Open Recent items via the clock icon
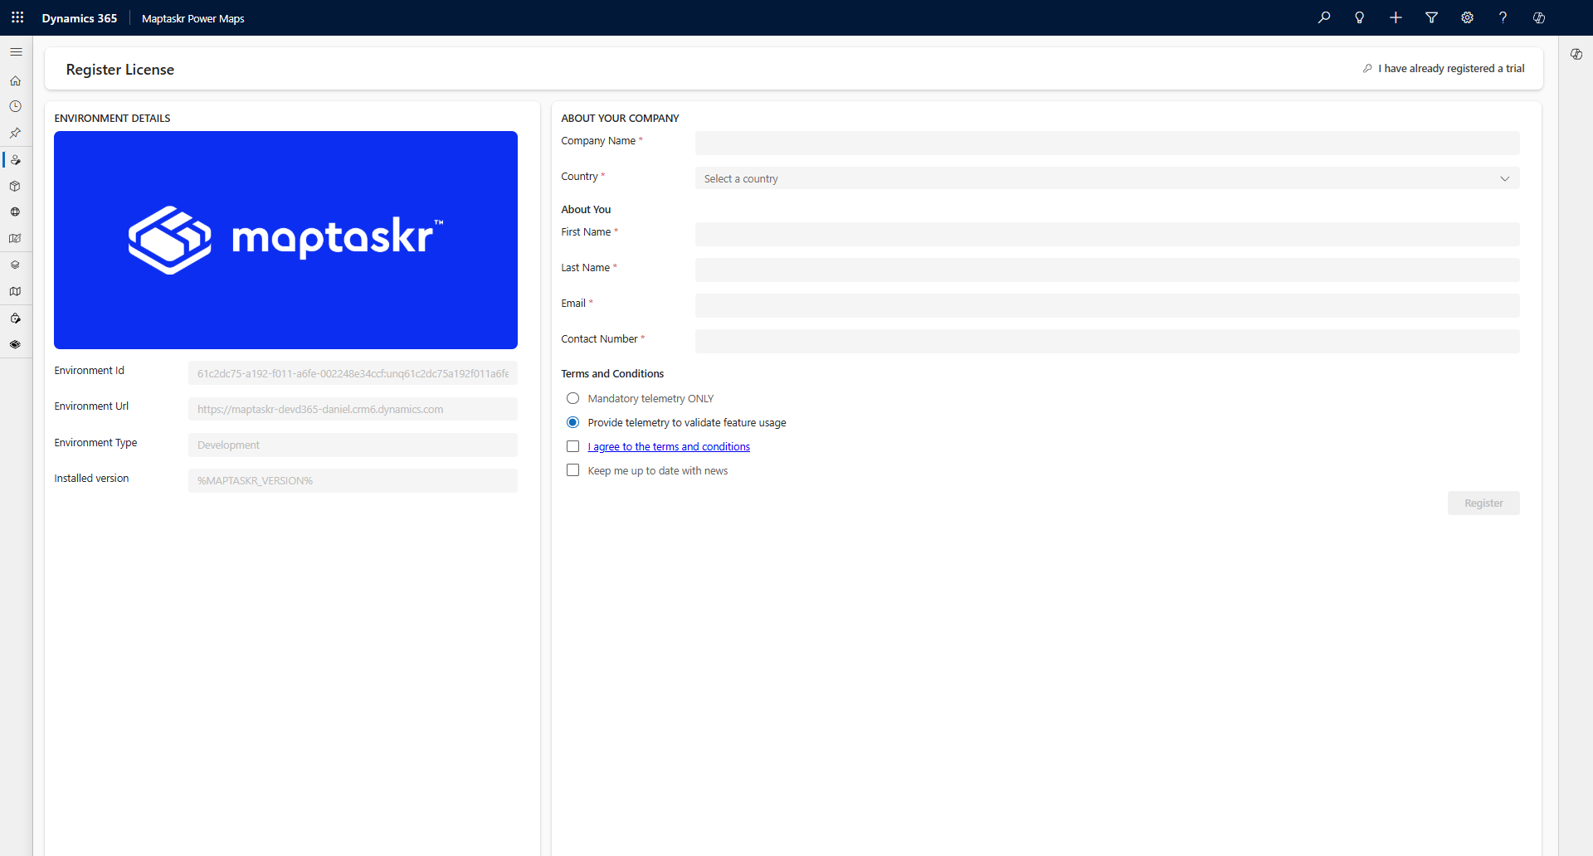 15,106
